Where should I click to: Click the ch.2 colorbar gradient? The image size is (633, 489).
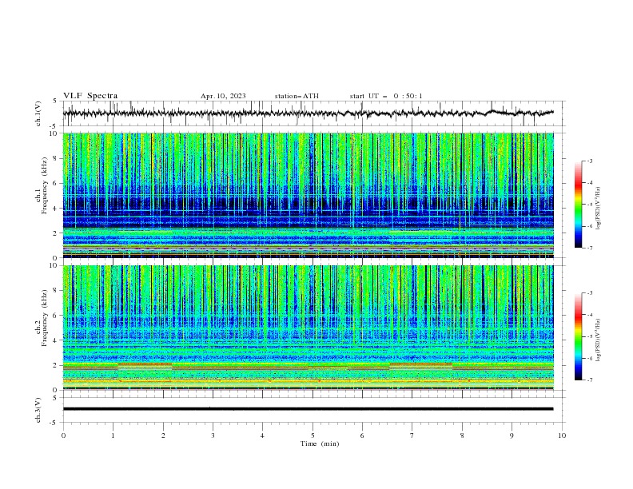coord(578,336)
